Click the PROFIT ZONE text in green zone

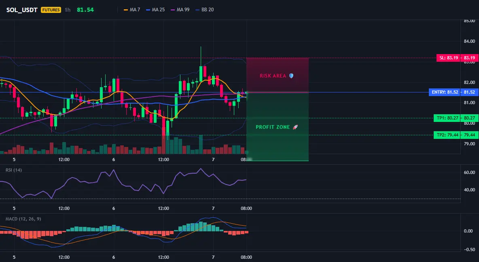coord(273,127)
